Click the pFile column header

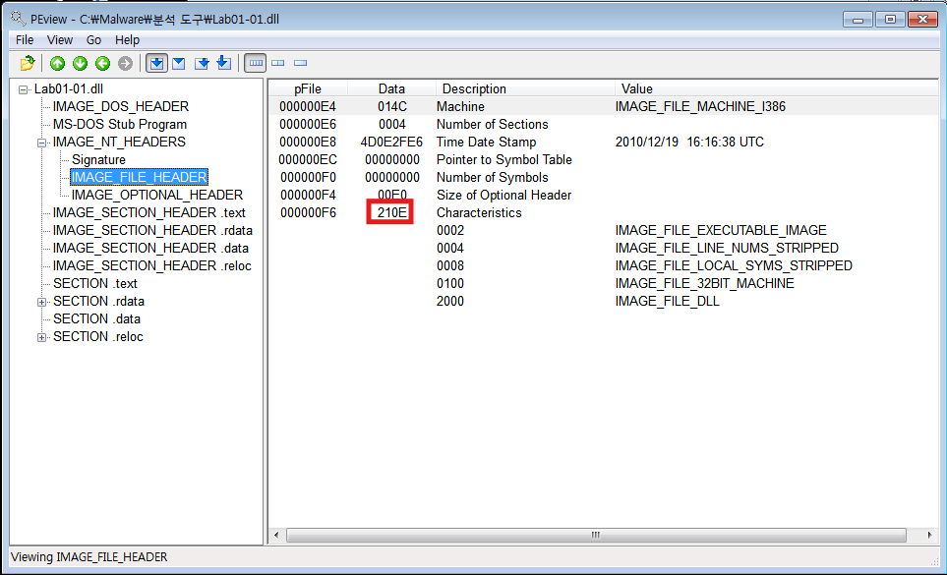(308, 88)
